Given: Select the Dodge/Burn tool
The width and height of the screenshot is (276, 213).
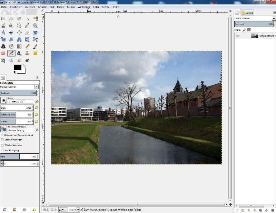Looking at the screenshot, I should point(27,60).
